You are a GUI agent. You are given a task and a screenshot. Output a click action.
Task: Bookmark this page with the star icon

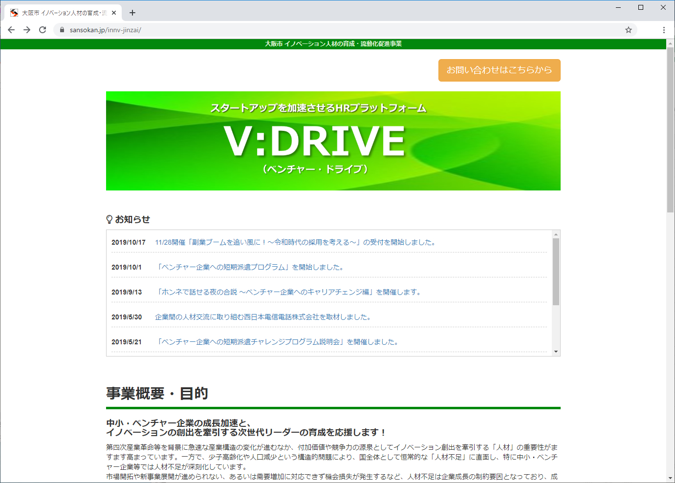[629, 30]
